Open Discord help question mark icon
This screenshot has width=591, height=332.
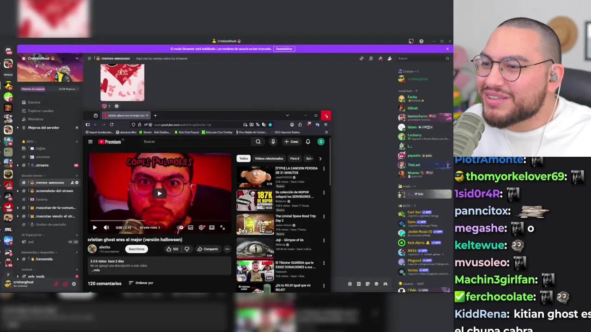pos(421,41)
